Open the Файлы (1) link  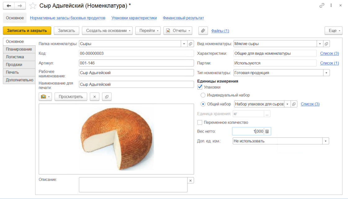click(220, 31)
